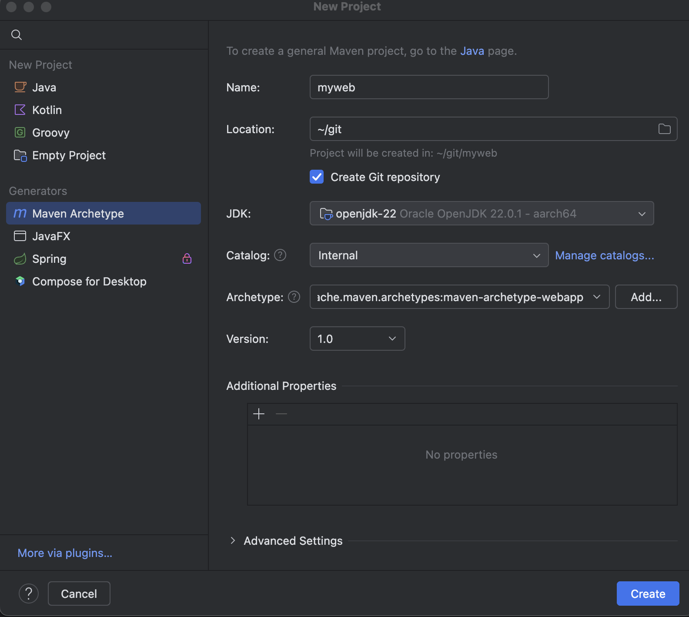This screenshot has width=689, height=617.
Task: Click the Catalog help question mark icon
Action: tap(281, 255)
